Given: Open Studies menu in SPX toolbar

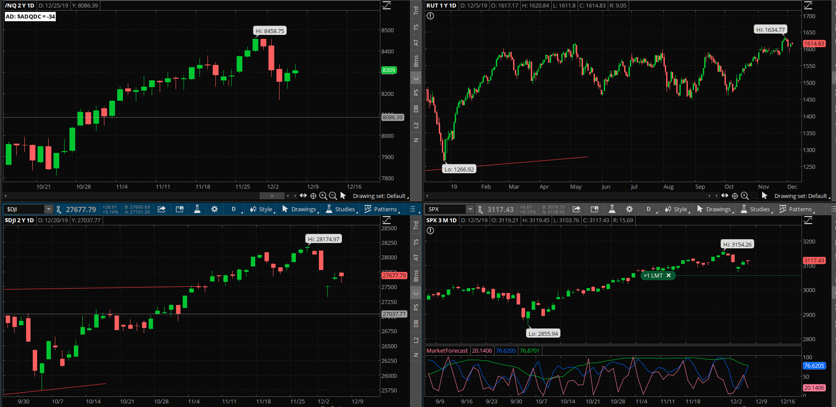Looking at the screenshot, I should (756, 209).
